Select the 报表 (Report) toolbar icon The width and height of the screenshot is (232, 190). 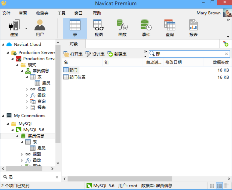(x=193, y=28)
